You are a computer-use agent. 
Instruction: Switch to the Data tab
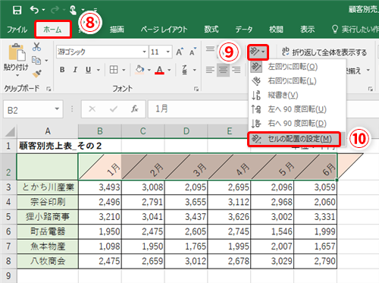(x=244, y=30)
